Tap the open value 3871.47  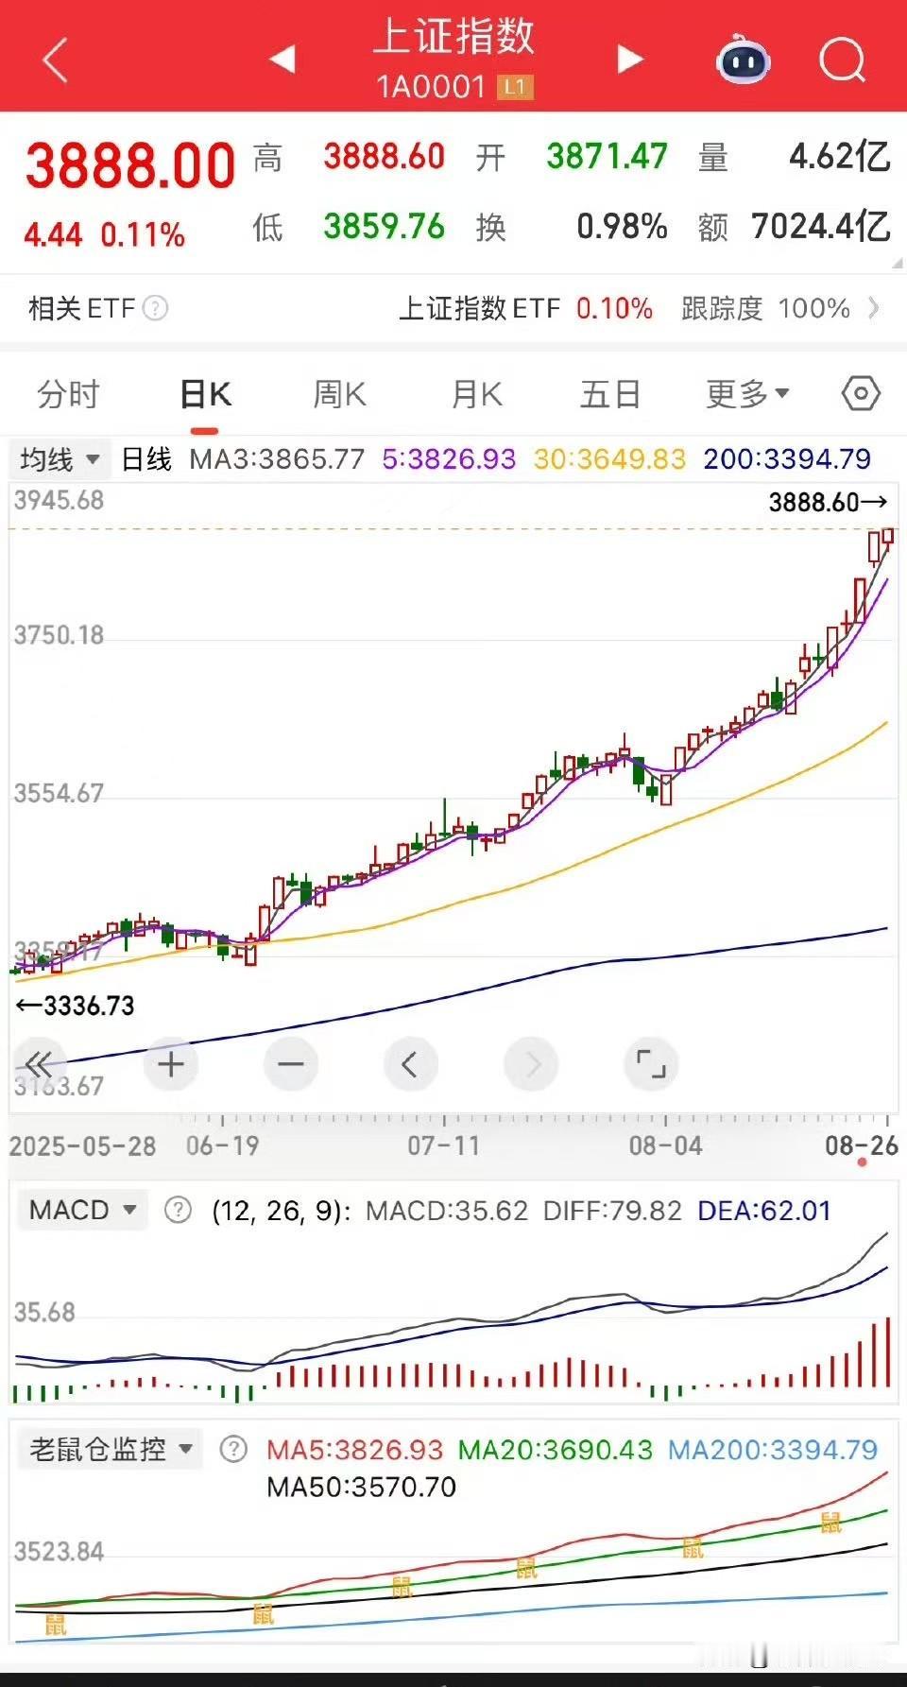[607, 157]
